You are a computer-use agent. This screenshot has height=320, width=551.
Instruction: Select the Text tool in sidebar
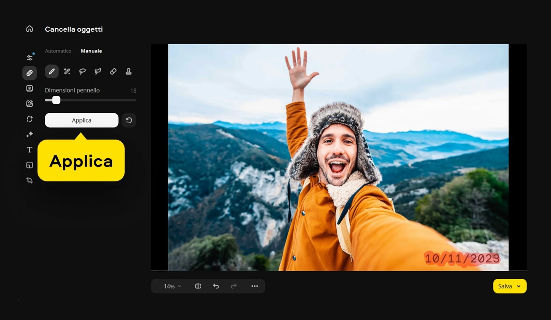point(30,149)
